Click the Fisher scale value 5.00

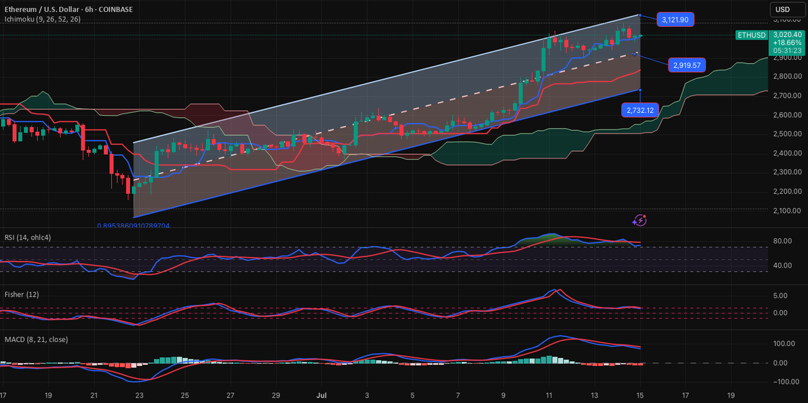pos(781,295)
